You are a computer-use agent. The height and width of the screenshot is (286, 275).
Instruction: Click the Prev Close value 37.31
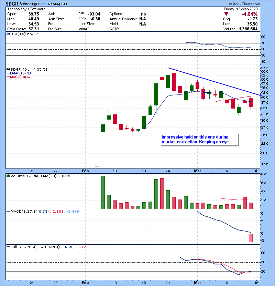[34, 29]
